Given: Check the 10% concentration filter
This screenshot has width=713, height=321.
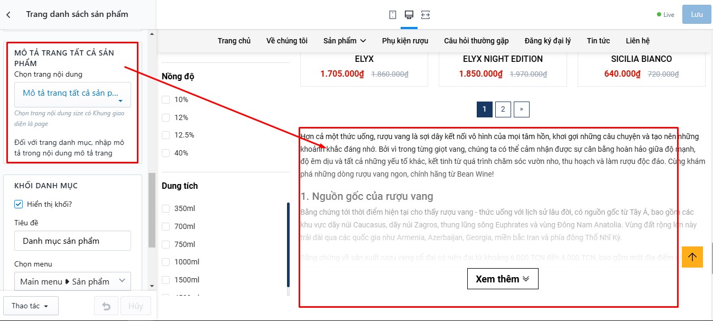Looking at the screenshot, I should (166, 99).
